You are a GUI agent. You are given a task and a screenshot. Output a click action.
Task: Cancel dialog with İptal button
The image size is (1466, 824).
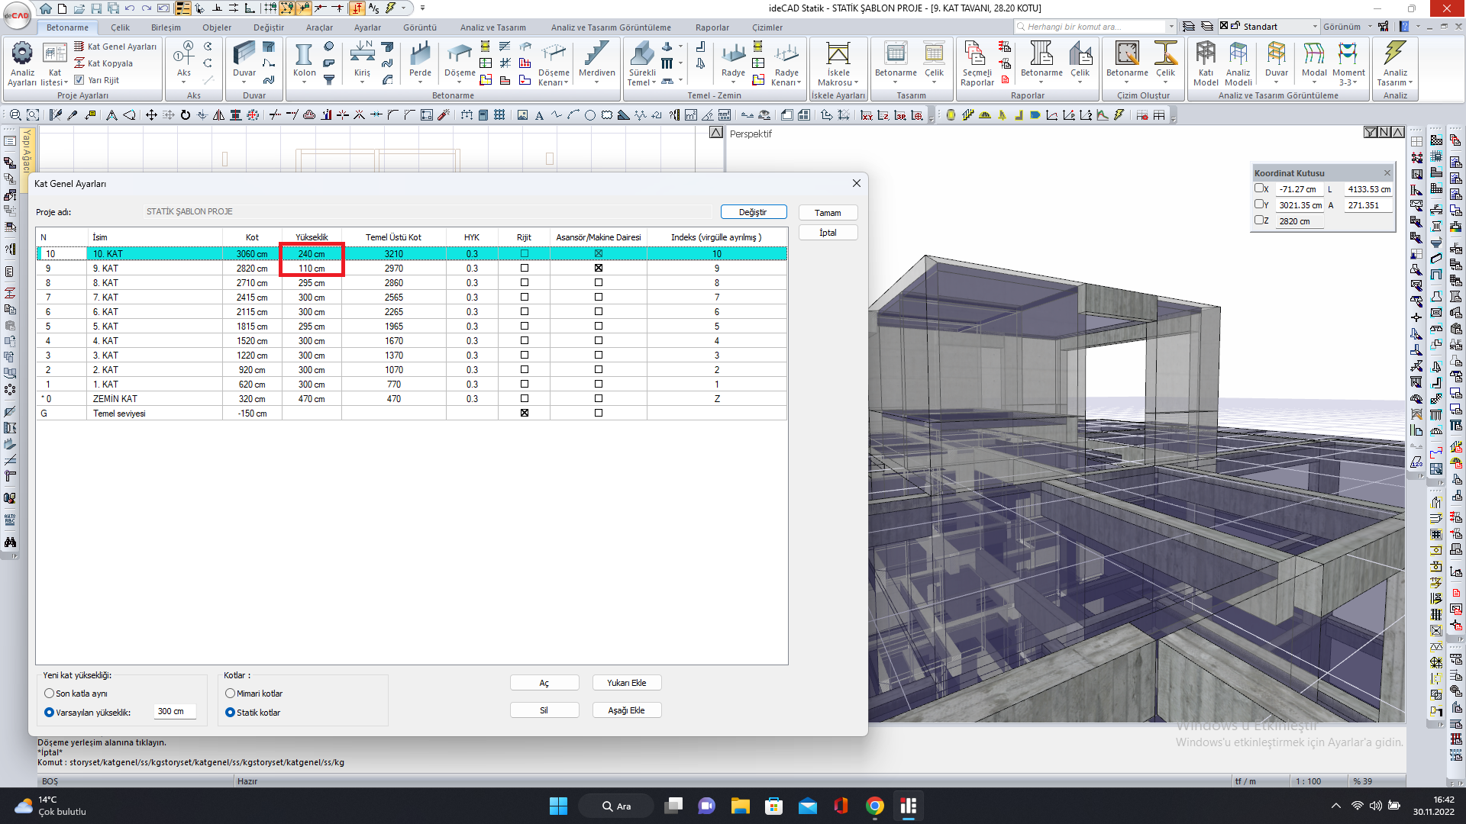(x=828, y=233)
